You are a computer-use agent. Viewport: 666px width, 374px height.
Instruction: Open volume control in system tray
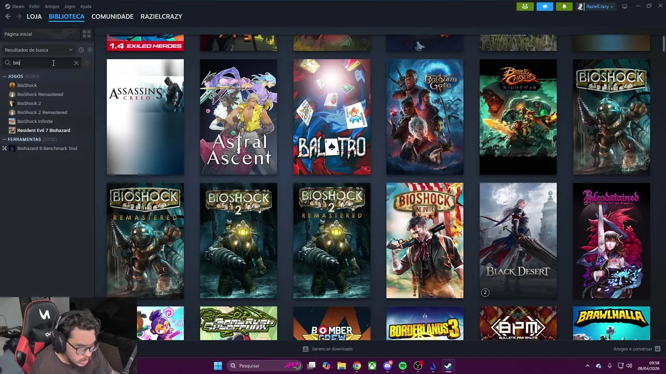pyautogui.click(x=629, y=366)
